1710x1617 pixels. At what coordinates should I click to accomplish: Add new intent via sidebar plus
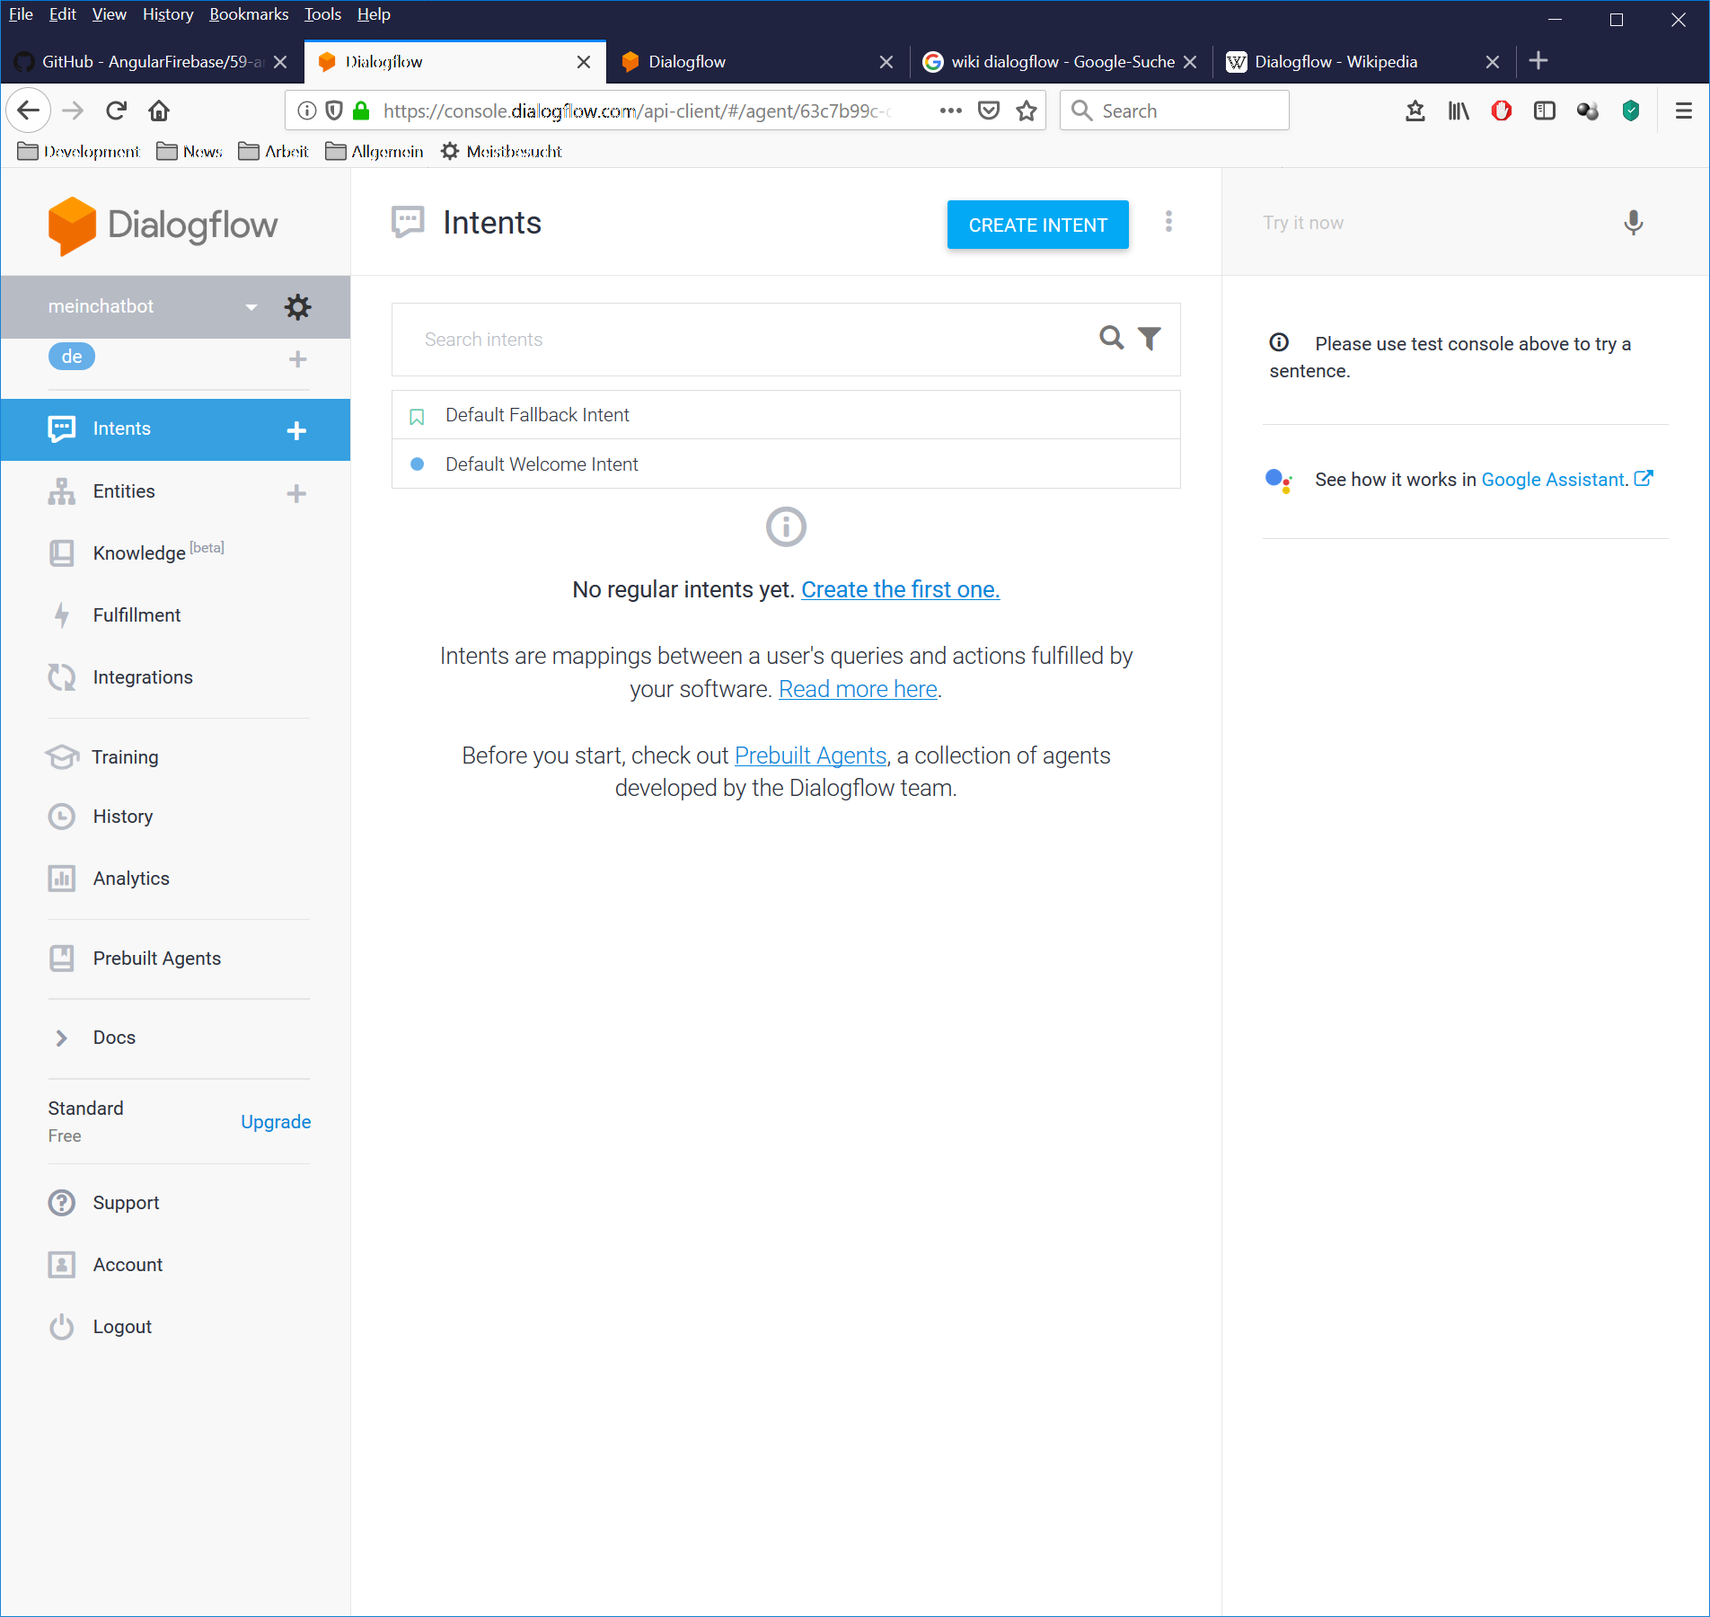(296, 430)
